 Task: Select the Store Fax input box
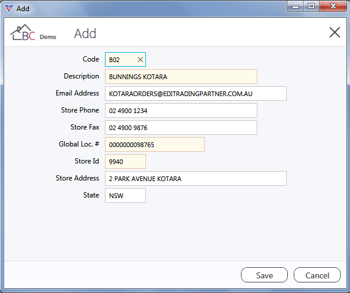(x=181, y=127)
